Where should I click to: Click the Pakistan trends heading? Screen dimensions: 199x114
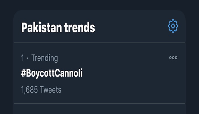(58, 27)
